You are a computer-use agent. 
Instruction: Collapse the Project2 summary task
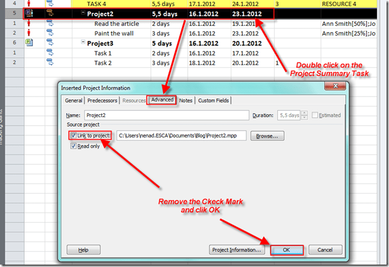(x=83, y=13)
